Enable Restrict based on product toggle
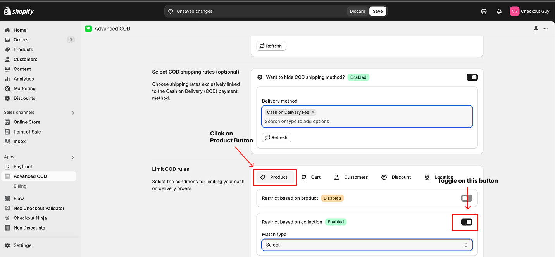The height and width of the screenshot is (257, 555). 467,198
